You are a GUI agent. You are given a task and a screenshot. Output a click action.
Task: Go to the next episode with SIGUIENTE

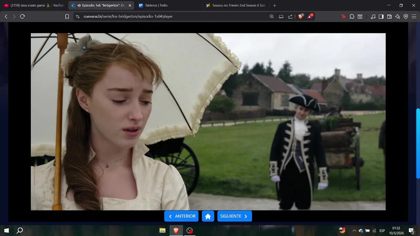point(235,216)
